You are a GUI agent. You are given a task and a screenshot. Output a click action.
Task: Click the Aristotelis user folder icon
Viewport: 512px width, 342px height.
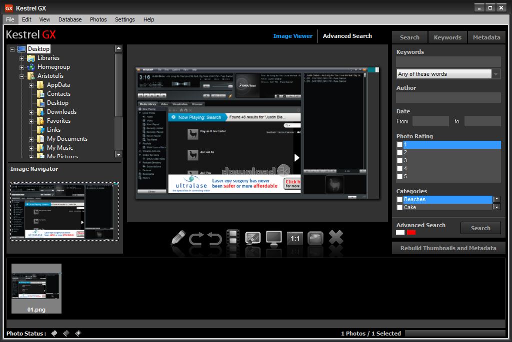pyautogui.click(x=31, y=76)
